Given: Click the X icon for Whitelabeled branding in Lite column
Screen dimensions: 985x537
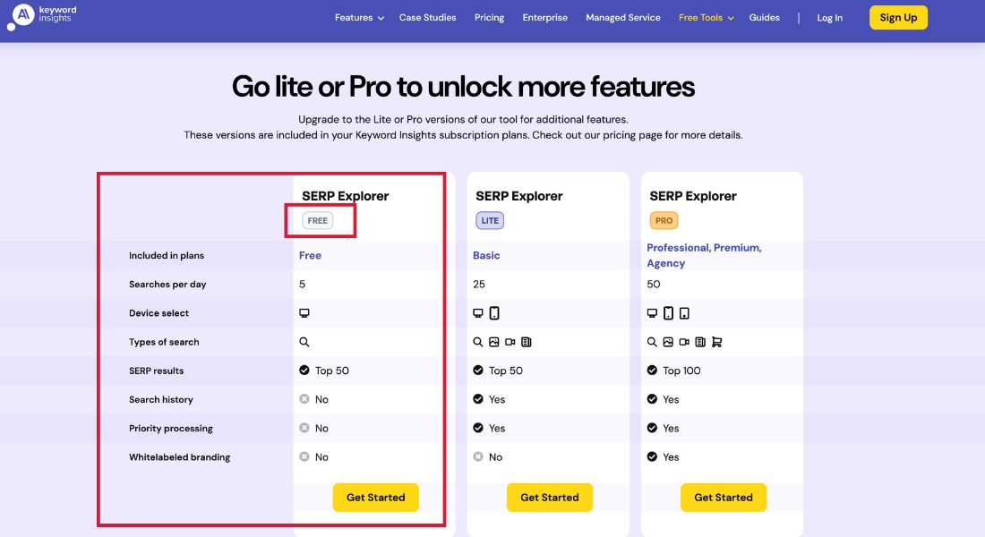Looking at the screenshot, I should pyautogui.click(x=478, y=456).
